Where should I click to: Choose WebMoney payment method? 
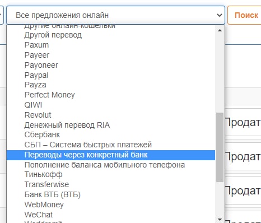click(x=111, y=205)
